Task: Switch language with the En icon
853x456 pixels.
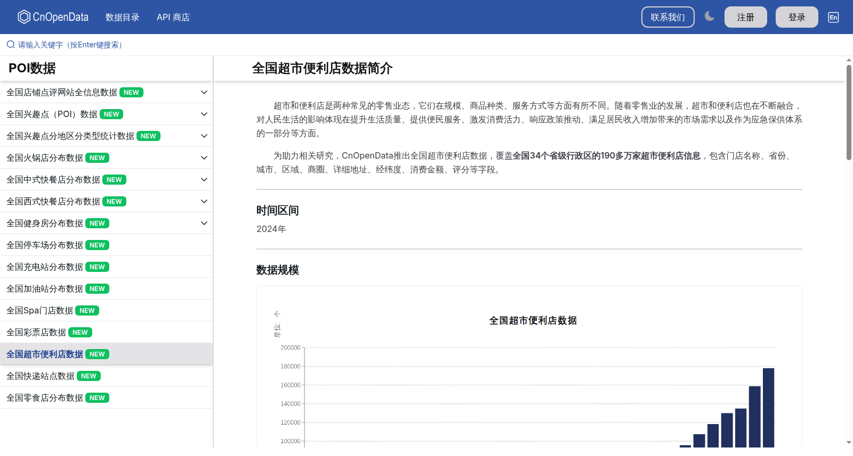Action: [833, 17]
